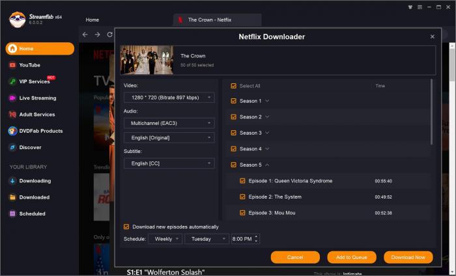
Task: Open the hamburger menu in title bar
Action: pyautogui.click(x=420, y=7)
